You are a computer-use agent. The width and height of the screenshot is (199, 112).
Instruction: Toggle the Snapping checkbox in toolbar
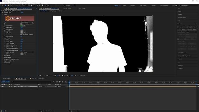coord(64,6)
